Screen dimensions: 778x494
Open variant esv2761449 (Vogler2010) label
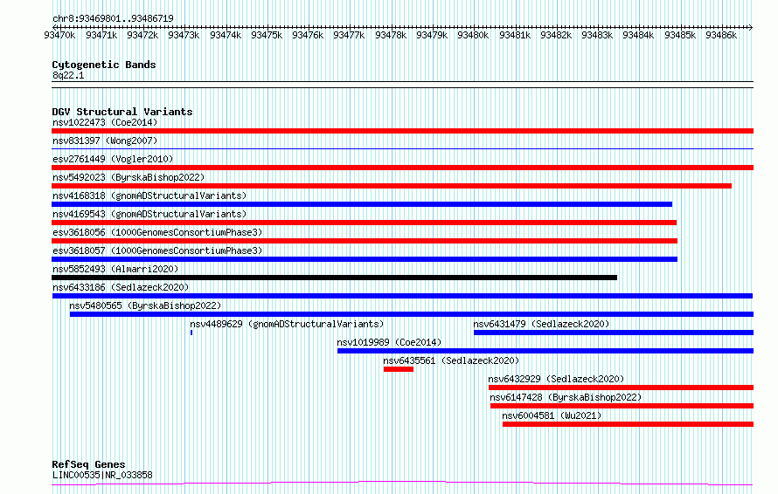(x=113, y=159)
